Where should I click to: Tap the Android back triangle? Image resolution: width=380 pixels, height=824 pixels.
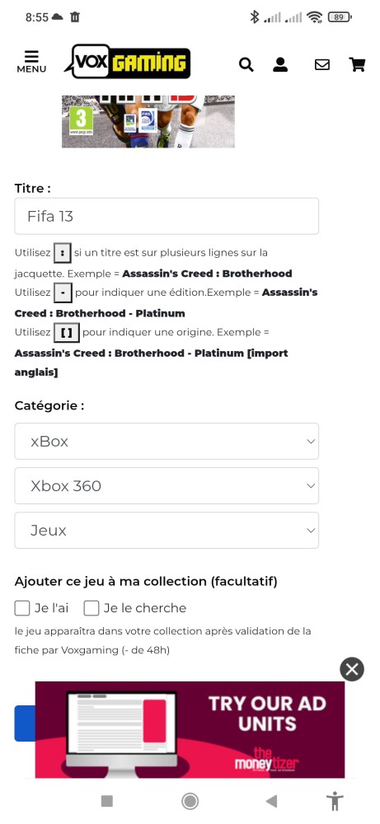pos(271,802)
